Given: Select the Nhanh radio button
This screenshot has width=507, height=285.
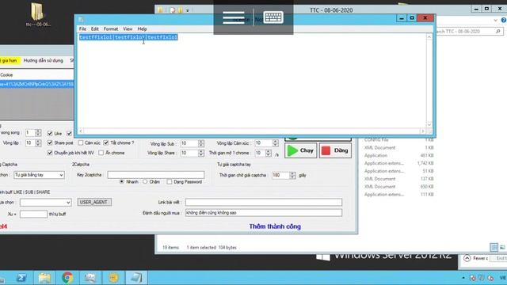Looking at the screenshot, I should point(121,181).
